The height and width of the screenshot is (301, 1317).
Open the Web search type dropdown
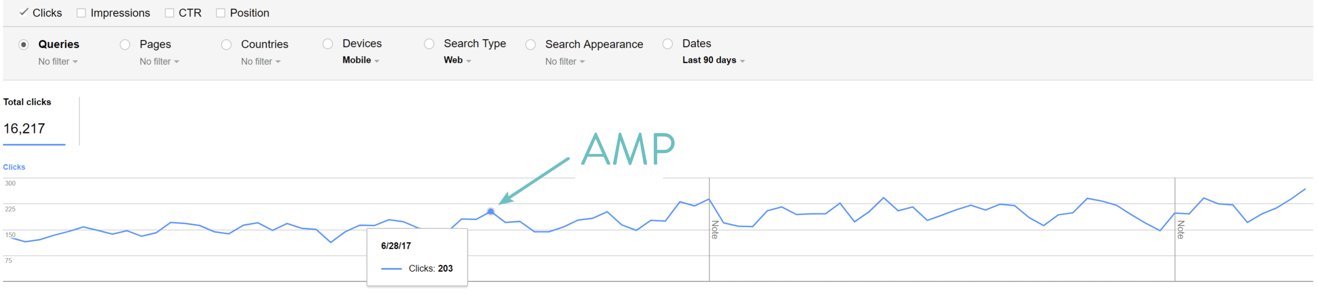454,60
